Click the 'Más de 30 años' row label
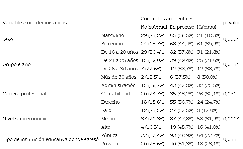The image size is (243, 149). (119, 77)
